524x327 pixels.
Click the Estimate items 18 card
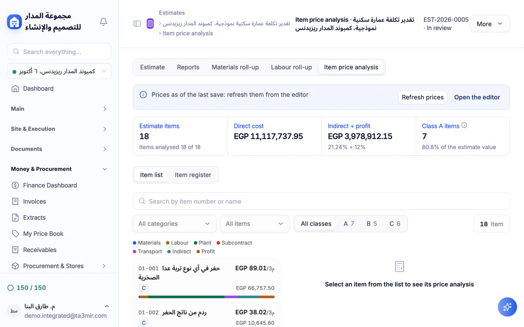pos(180,136)
